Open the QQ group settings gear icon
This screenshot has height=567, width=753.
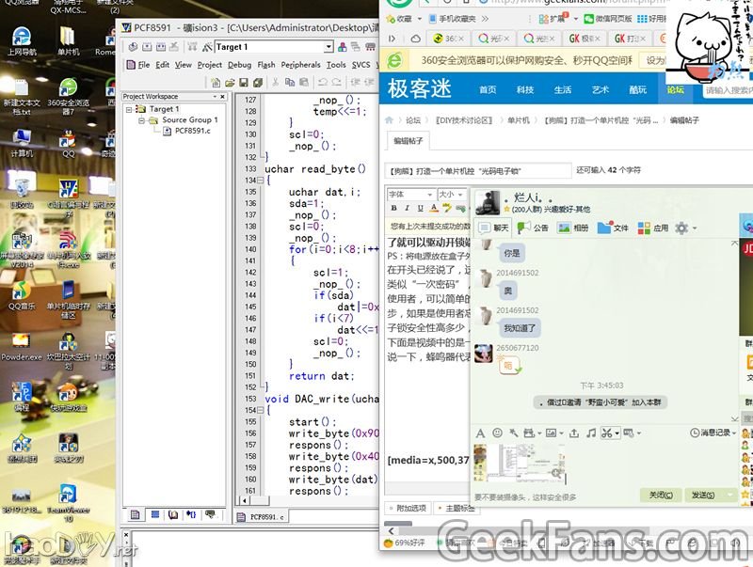coord(681,228)
